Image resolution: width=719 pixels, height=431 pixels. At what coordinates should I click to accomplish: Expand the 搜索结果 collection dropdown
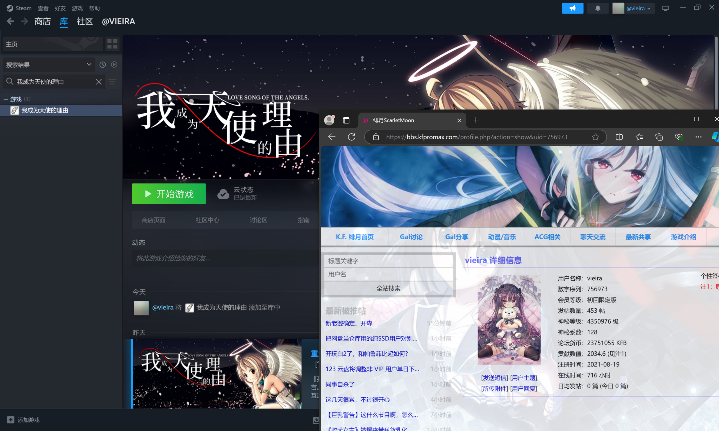pos(89,65)
